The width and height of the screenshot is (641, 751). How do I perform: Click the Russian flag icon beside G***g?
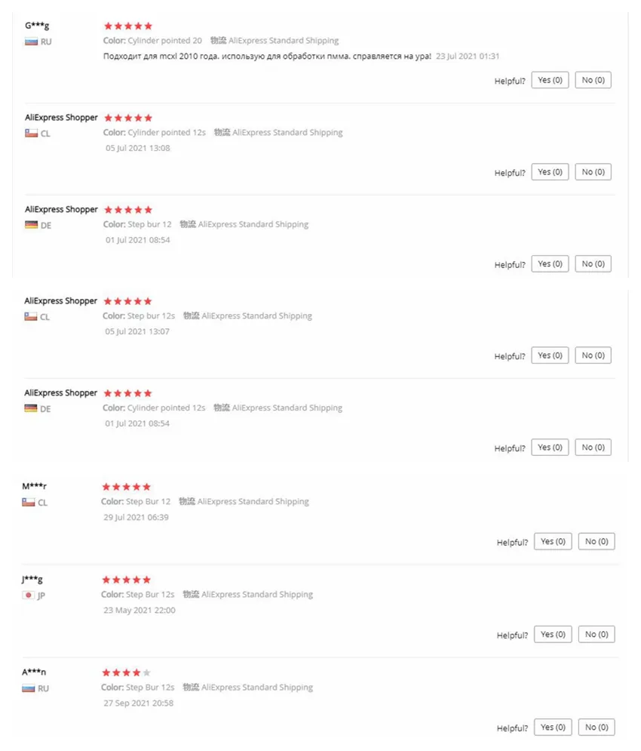coord(31,42)
